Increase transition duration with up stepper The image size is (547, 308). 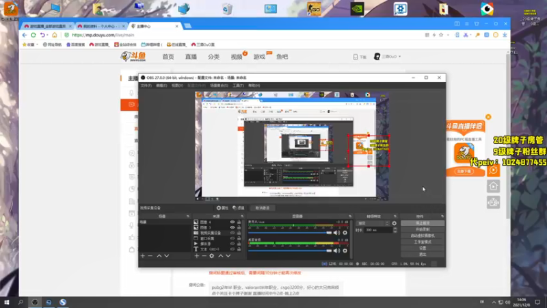(395, 229)
